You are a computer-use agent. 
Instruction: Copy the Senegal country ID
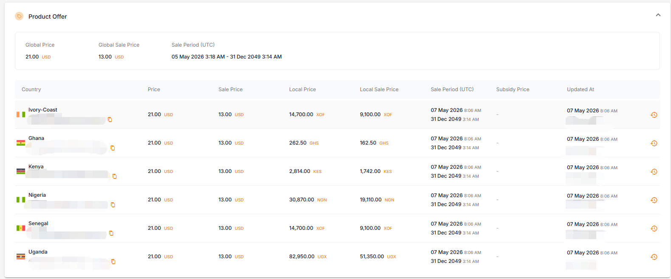[x=111, y=233]
